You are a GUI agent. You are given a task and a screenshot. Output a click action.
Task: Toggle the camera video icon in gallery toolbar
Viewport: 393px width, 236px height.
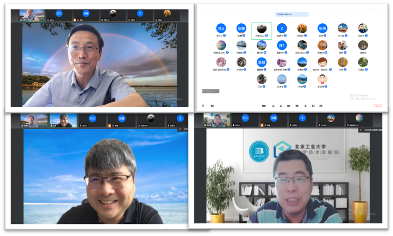click(211, 106)
